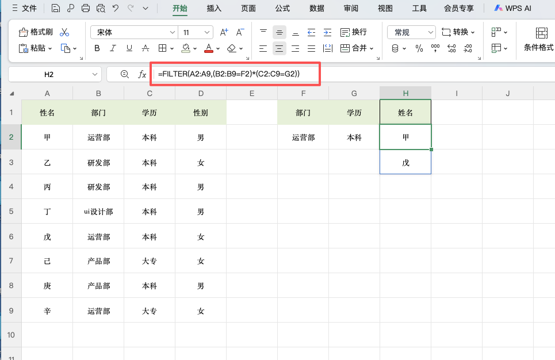This screenshot has height=360, width=555.
Task: Paste with the 粘贴 clipboard icon
Action: 32,48
